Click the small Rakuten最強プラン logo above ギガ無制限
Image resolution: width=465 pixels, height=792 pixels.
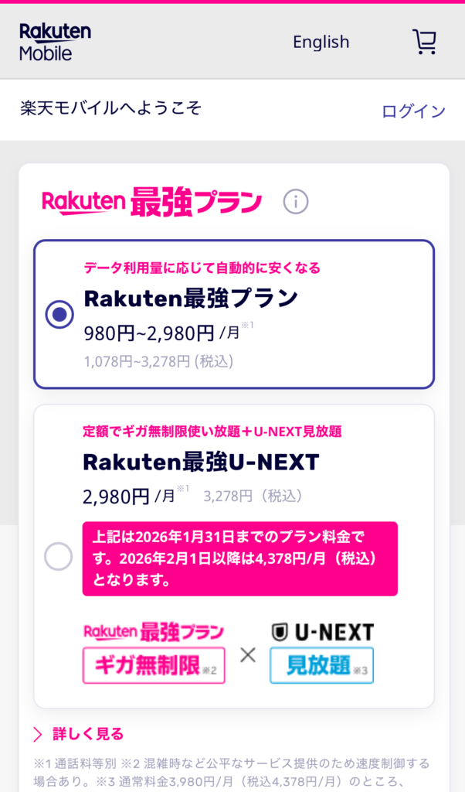coord(154,632)
